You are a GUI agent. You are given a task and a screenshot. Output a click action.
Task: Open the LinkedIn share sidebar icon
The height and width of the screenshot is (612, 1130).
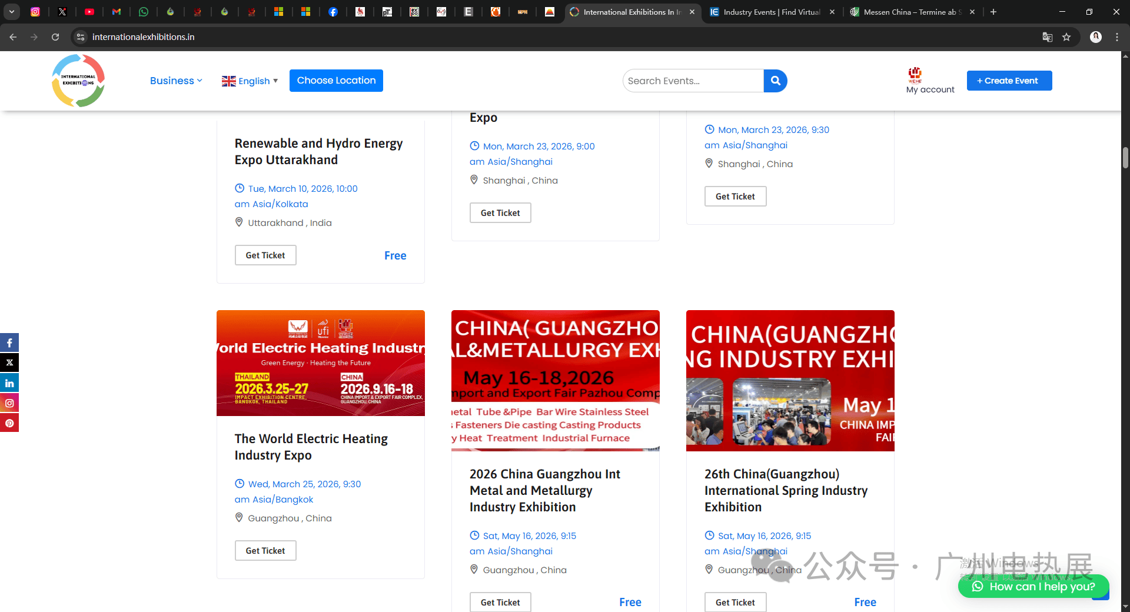[9, 383]
